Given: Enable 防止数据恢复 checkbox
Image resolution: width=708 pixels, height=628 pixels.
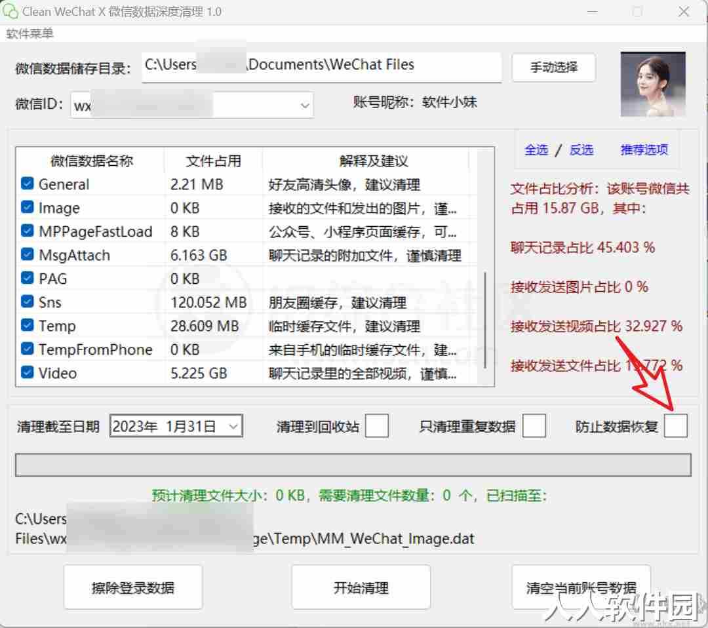Looking at the screenshot, I should tap(675, 425).
